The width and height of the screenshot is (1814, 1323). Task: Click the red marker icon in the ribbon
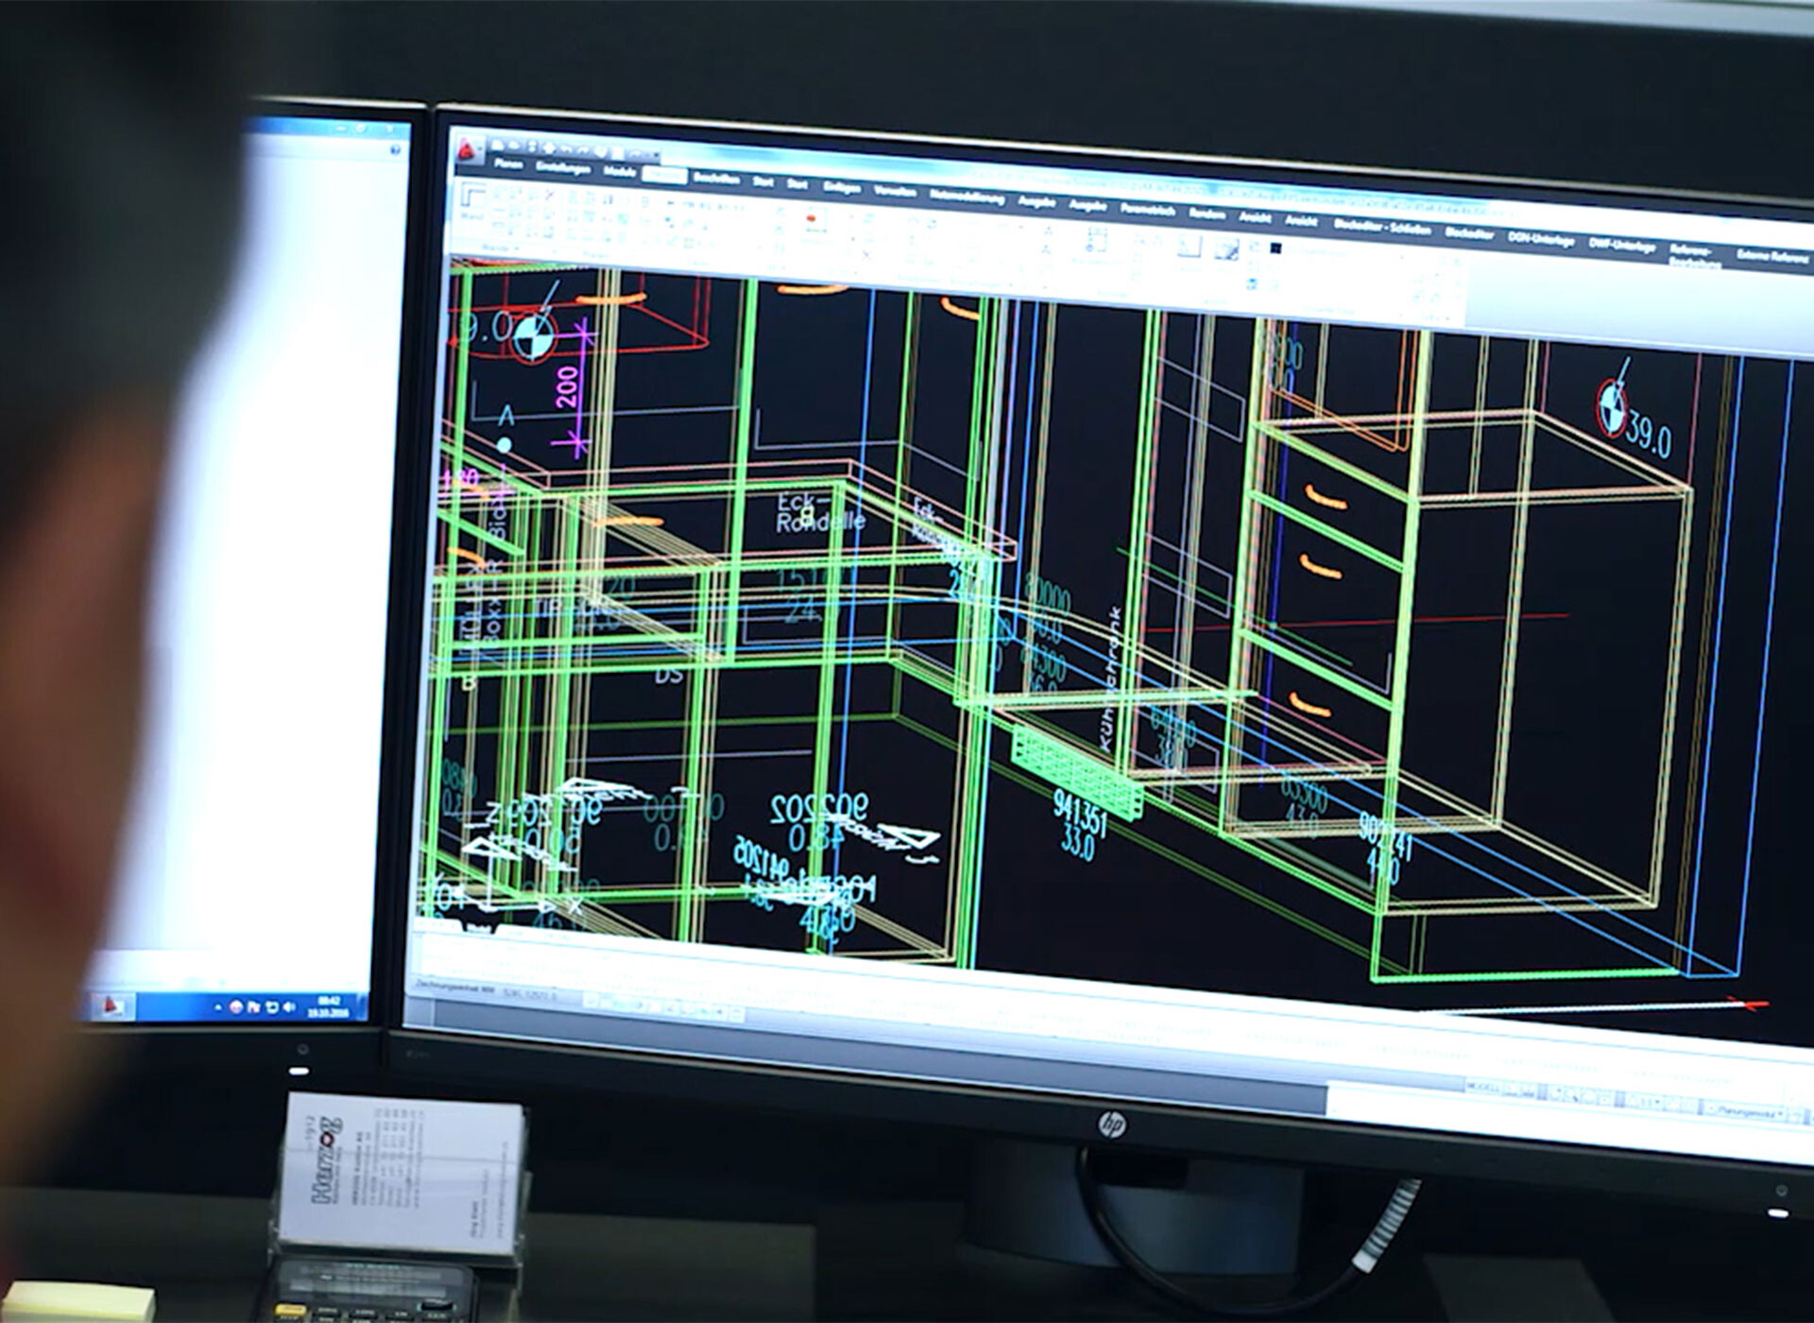click(811, 219)
